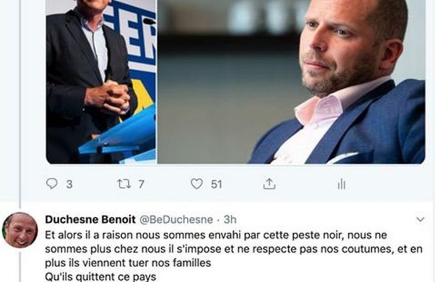Retweet using the retweet arrows icon
435x282 pixels.
[x=124, y=184]
